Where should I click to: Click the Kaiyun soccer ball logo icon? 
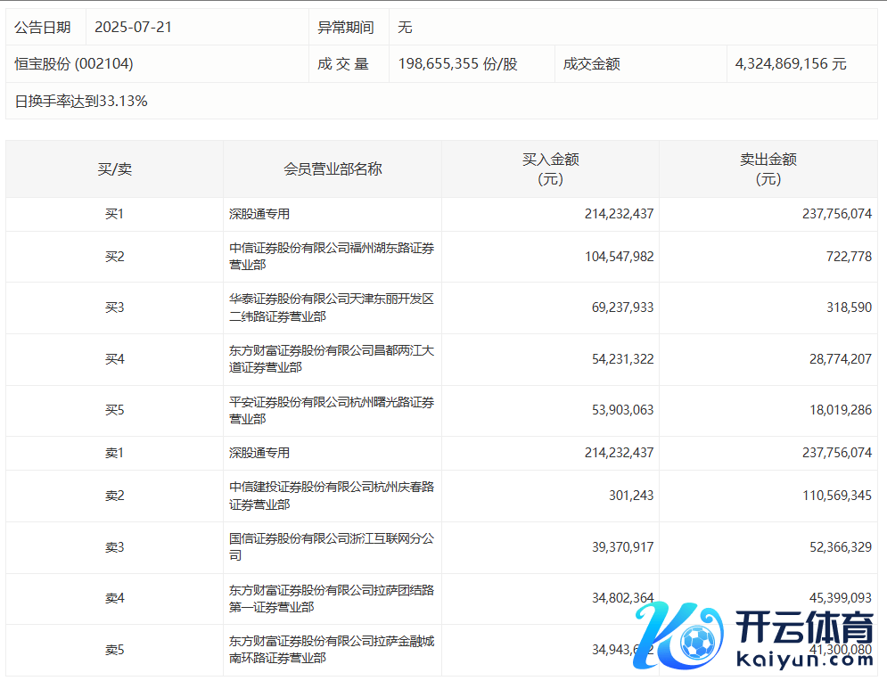pos(694,639)
